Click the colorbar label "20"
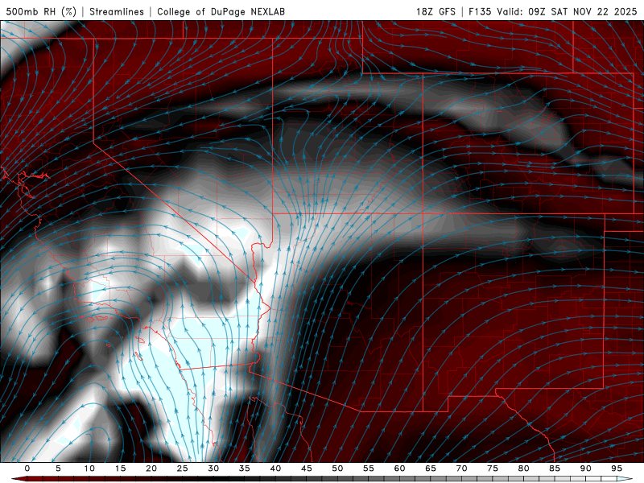Image resolution: width=644 pixels, height=483 pixels. [x=151, y=469]
